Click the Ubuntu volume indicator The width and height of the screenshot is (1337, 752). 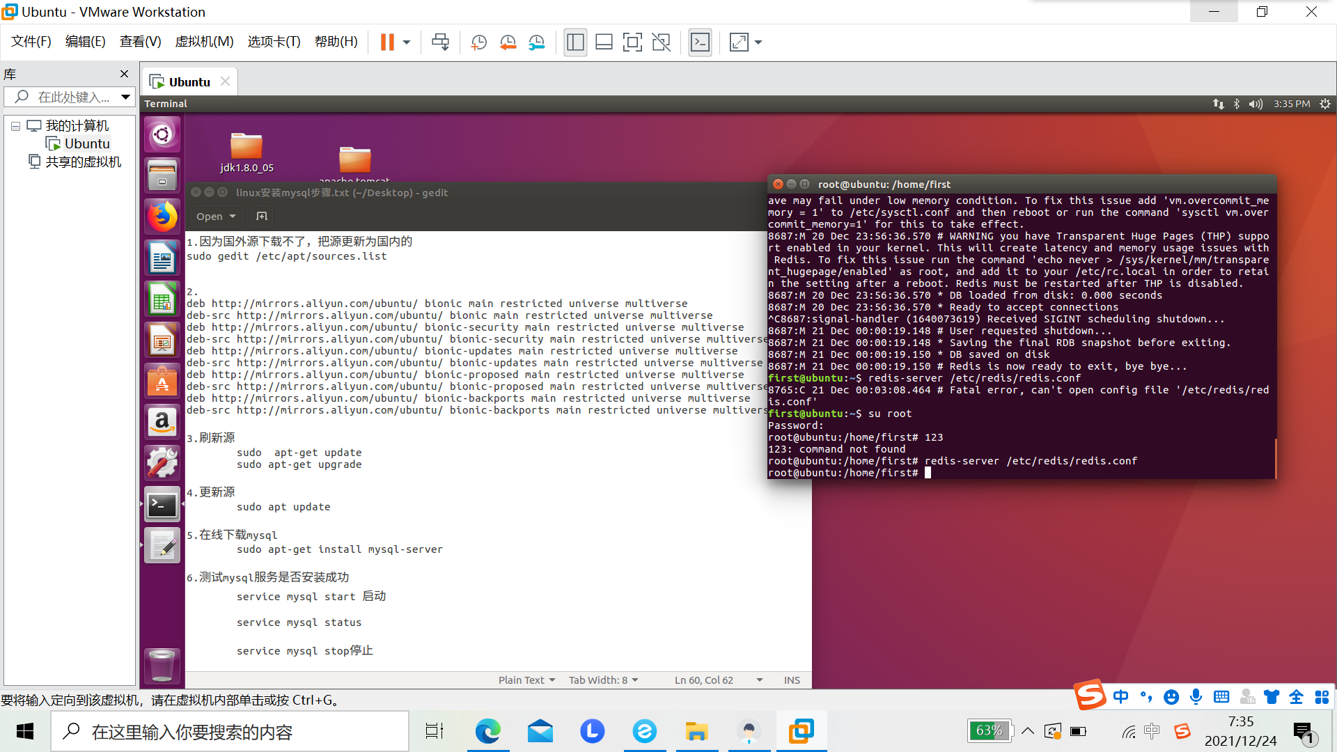point(1256,104)
